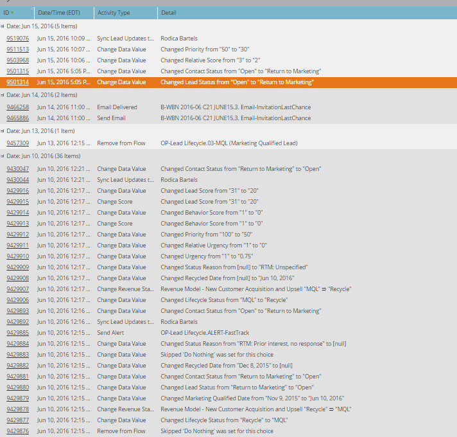Open activity ID 9429876 at bottom
This screenshot has width=457, height=437.
18,431
